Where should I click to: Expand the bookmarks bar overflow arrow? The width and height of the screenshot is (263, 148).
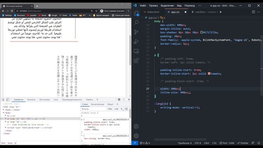90,15
